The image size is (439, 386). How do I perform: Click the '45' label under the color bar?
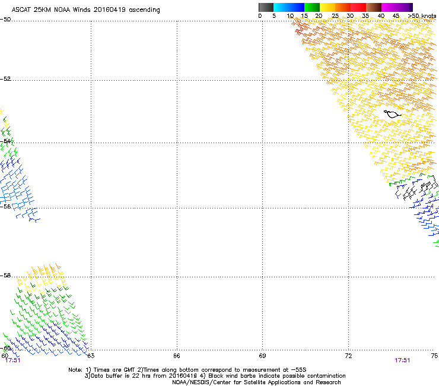[396, 16]
